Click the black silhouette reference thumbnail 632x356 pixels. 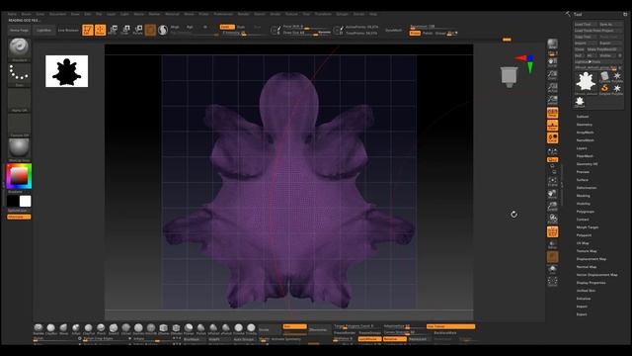(66, 71)
